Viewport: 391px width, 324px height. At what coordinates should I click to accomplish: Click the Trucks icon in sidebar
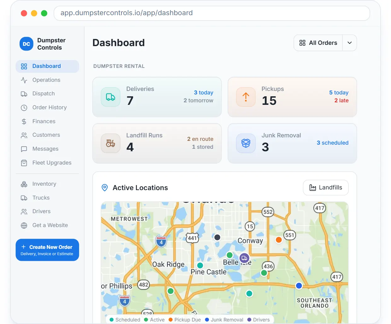(x=24, y=198)
